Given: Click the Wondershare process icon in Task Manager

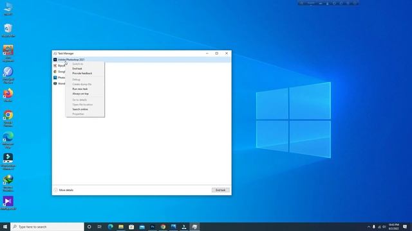Looking at the screenshot, I should (x=55, y=83).
